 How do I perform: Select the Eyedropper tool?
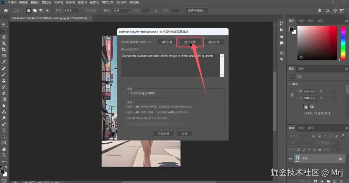(x=4, y=62)
